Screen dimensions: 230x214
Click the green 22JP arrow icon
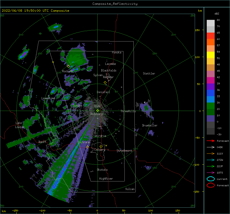211,166
